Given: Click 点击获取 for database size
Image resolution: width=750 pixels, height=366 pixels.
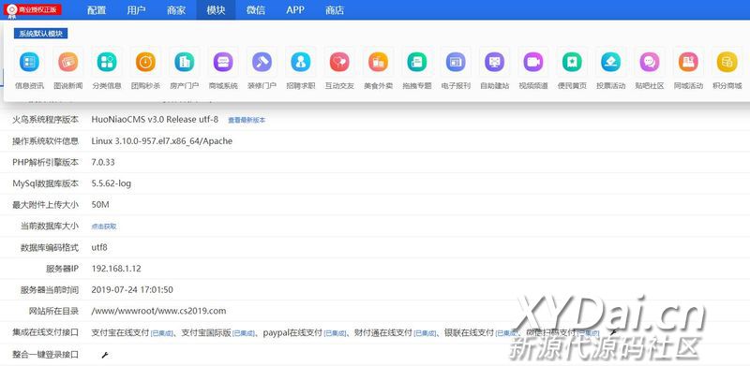Looking at the screenshot, I should click(x=104, y=227).
